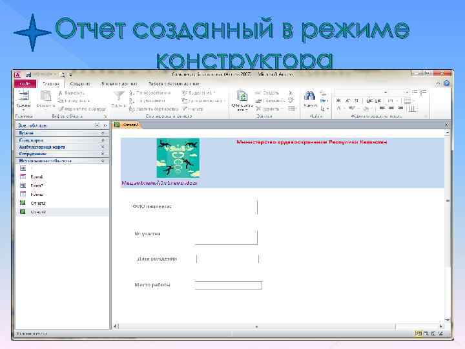The width and height of the screenshot is (465, 349).
Task: Toggle Bold (Ж) formatting
Action: [x=338, y=101]
